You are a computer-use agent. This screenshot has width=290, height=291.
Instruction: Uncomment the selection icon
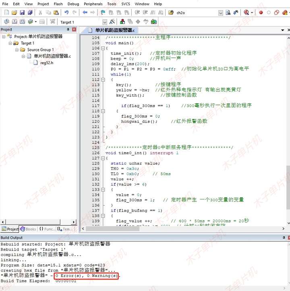point(161,13)
